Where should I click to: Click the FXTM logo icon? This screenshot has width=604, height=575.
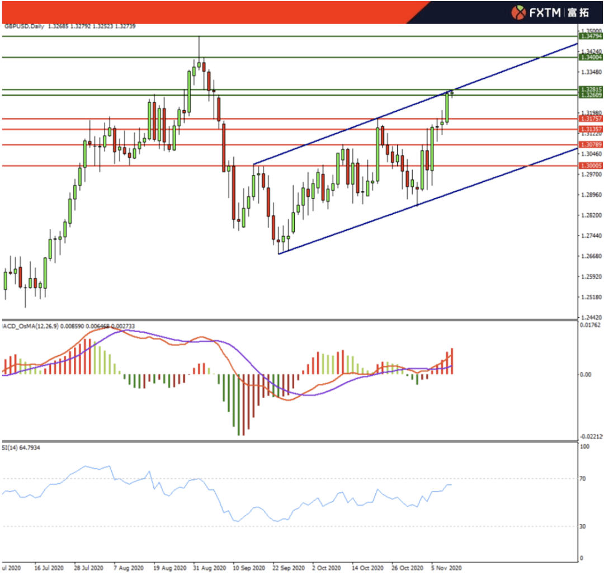(520, 12)
